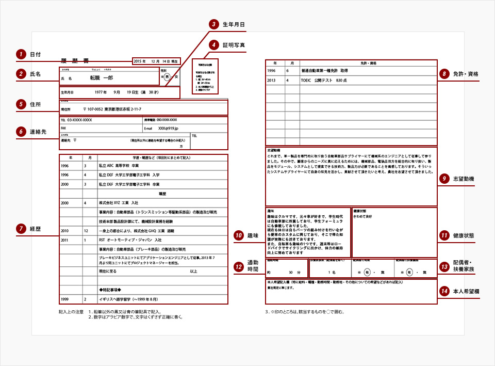
Task: Click the number 4 marker for 証明写真
Action: tap(213, 45)
